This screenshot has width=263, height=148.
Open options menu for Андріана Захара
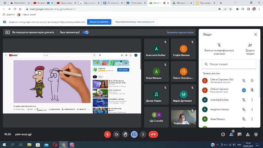click(x=252, y=109)
